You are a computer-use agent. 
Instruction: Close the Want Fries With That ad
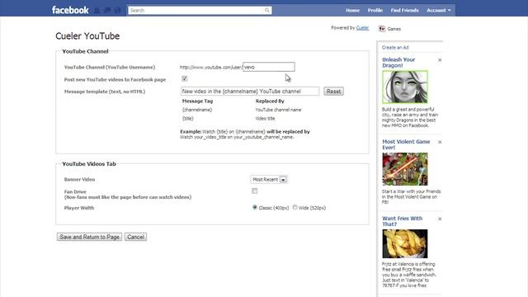click(x=440, y=219)
